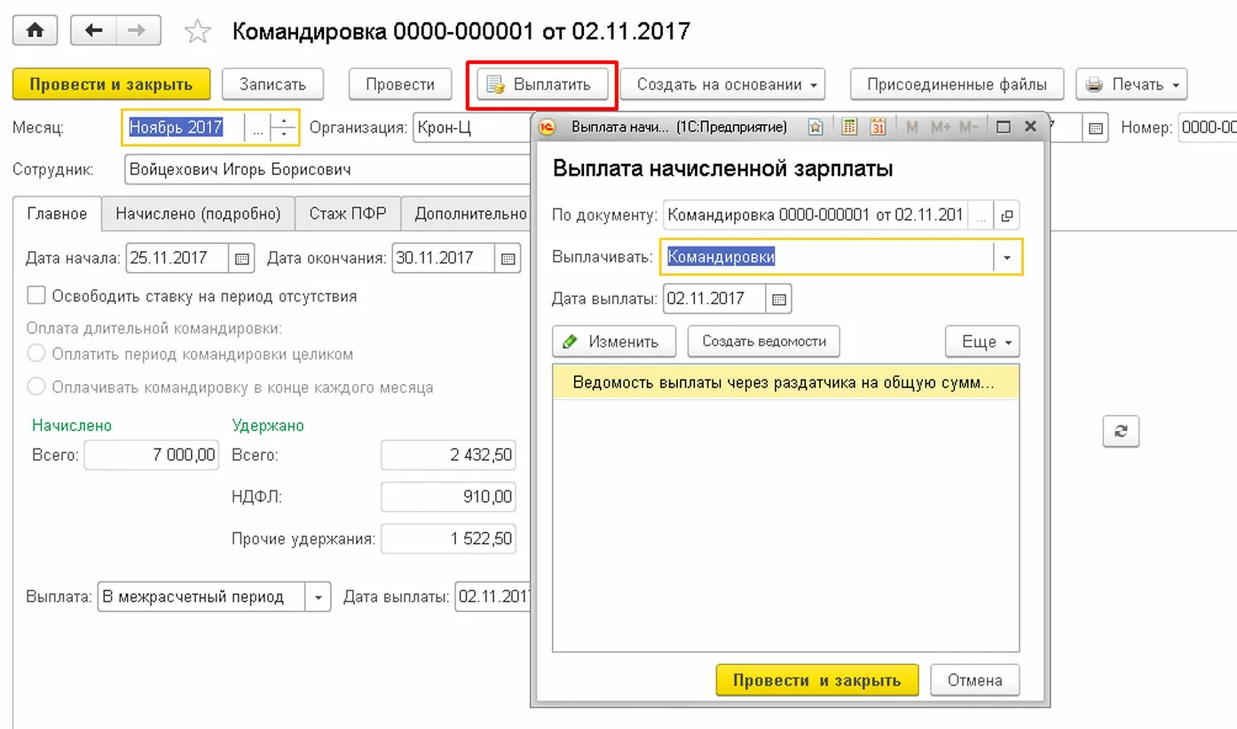Click into the Сотрудник field

327,170
